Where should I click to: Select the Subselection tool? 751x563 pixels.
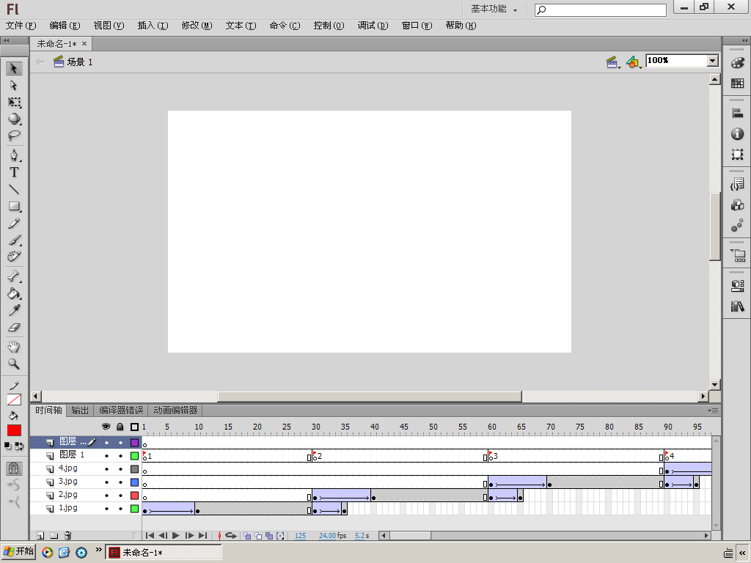14,85
